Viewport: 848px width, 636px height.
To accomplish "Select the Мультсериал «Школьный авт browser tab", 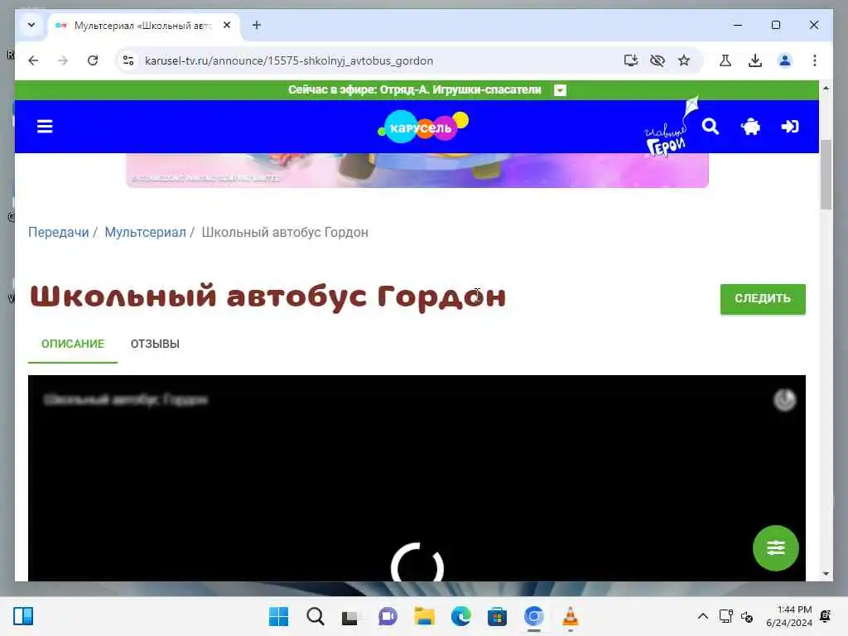I will [x=144, y=26].
